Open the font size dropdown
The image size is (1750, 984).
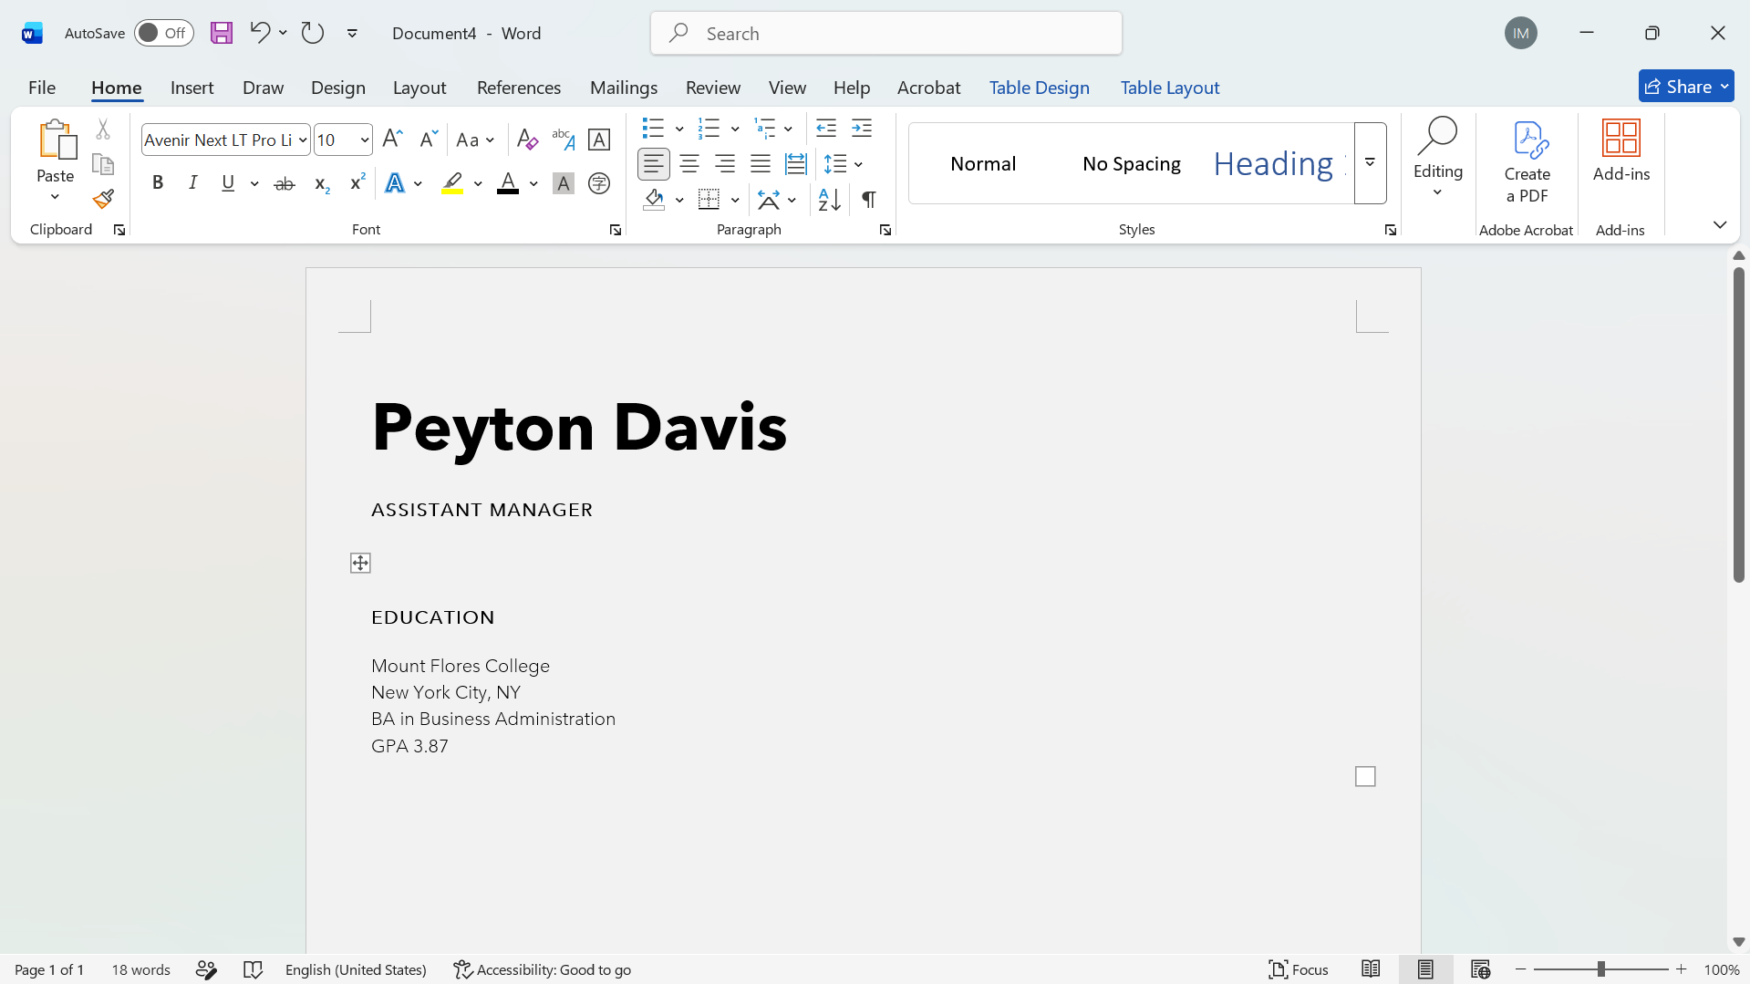pyautogui.click(x=364, y=140)
